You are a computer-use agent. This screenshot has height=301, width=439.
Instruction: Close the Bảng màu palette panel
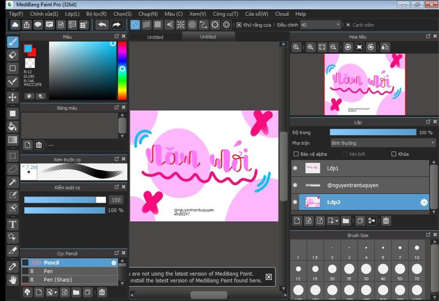pos(123,107)
